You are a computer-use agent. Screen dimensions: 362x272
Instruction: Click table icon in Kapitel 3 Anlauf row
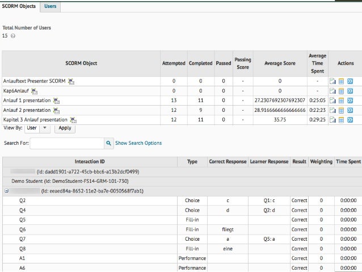click(342, 120)
